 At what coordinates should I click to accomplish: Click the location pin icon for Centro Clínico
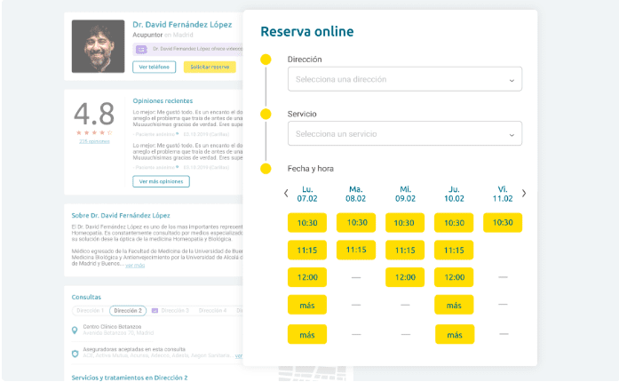tap(75, 330)
